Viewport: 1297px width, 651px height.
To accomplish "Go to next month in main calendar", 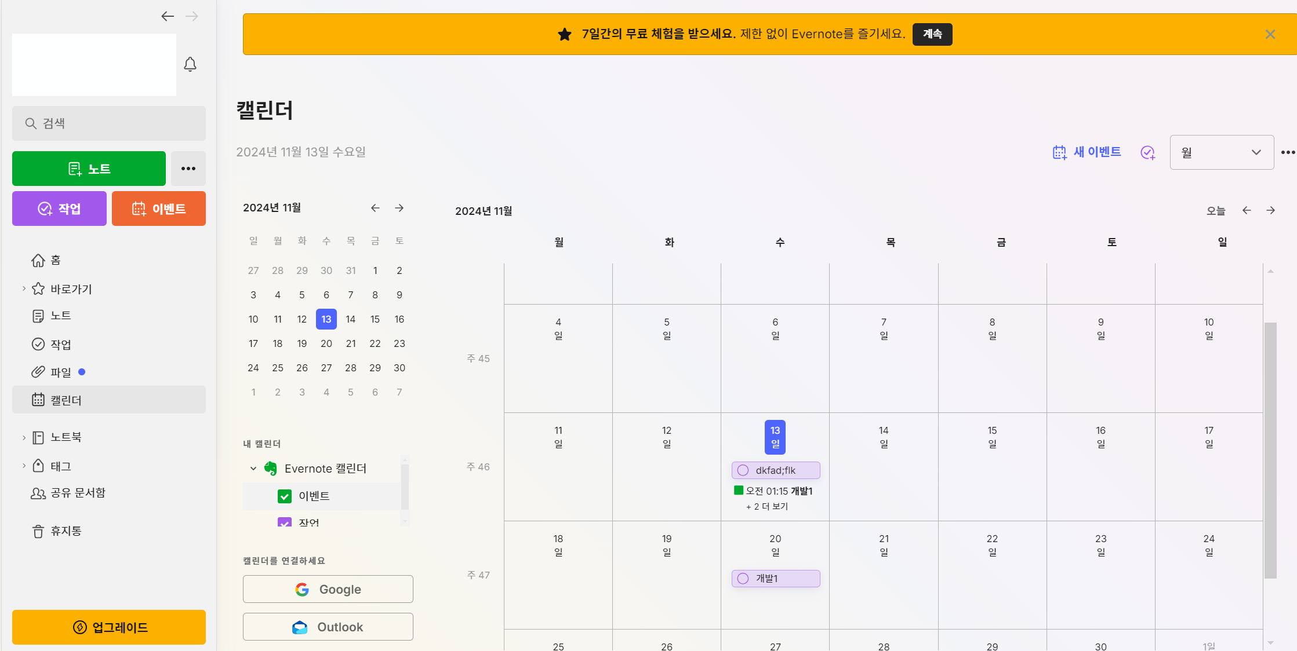I will [x=1270, y=211].
